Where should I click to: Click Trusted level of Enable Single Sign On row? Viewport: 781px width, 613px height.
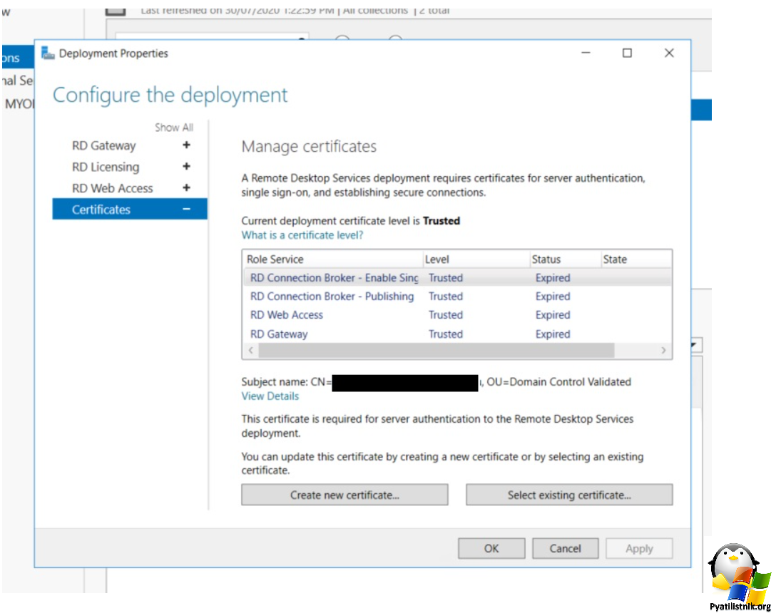click(446, 278)
